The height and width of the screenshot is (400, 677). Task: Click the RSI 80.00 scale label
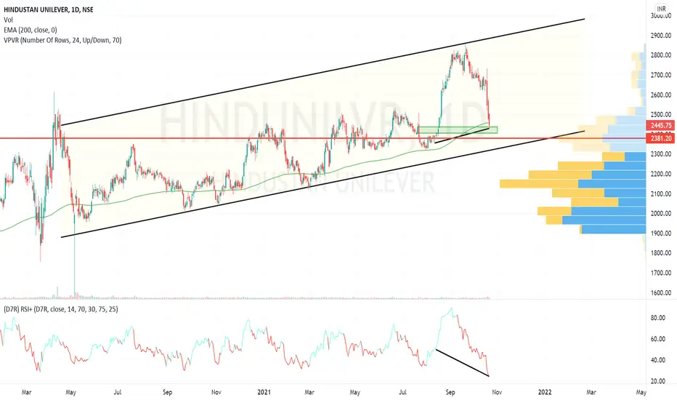pos(657,318)
